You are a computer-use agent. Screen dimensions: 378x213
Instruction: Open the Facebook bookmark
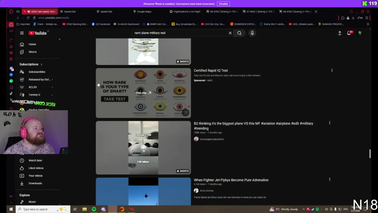[x=101, y=24]
